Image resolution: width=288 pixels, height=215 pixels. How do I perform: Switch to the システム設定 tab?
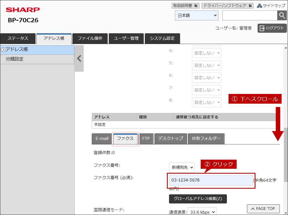162,38
